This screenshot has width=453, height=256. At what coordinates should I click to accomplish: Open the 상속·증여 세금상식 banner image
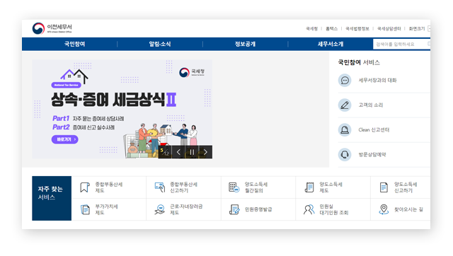tap(122, 109)
